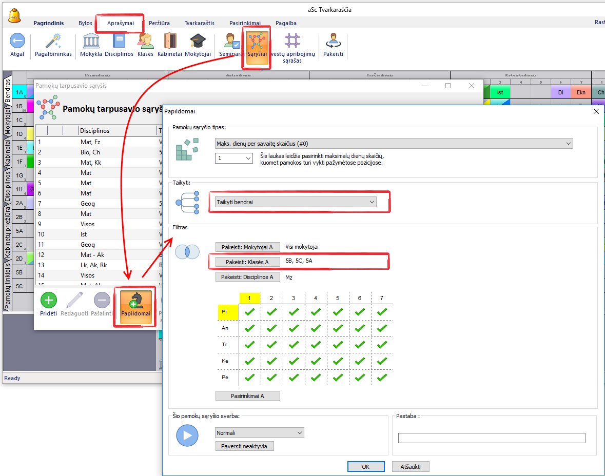Toggle checkmark for Pe row, period 7
Image resolution: width=605 pixels, height=476 pixels.
point(382,378)
